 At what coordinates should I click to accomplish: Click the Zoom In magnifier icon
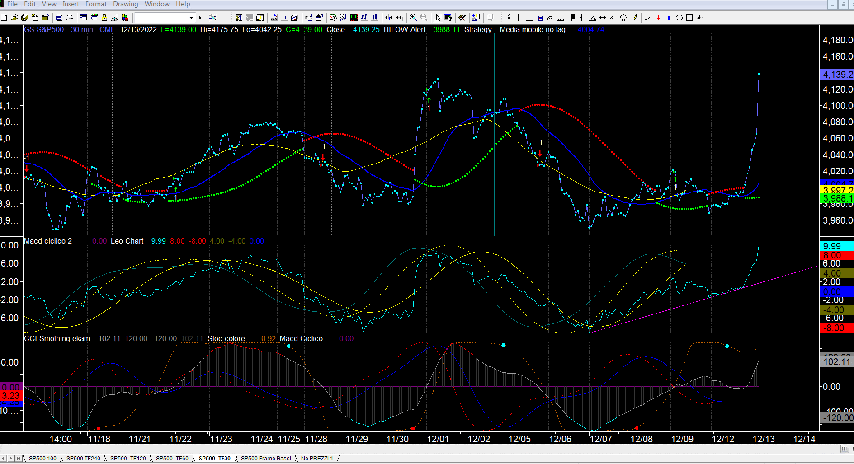click(413, 18)
